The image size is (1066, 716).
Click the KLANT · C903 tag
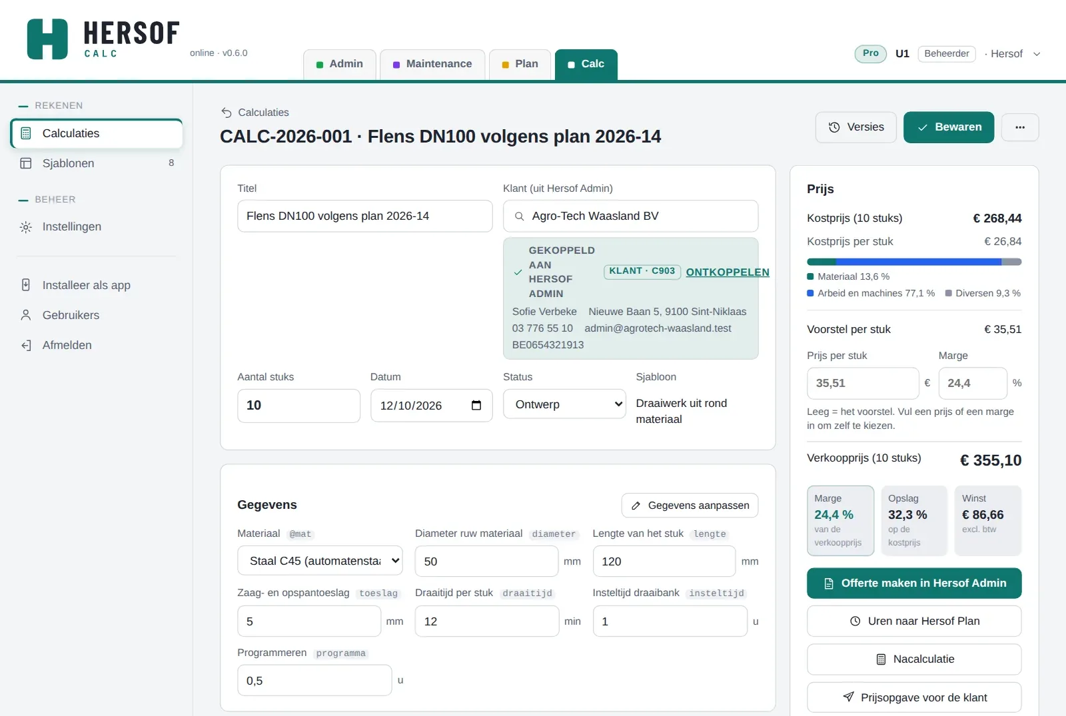click(x=642, y=271)
